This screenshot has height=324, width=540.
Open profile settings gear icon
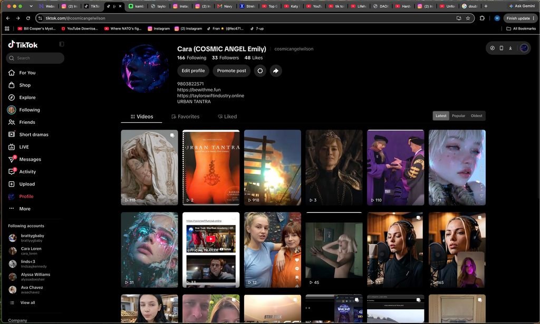[260, 71]
